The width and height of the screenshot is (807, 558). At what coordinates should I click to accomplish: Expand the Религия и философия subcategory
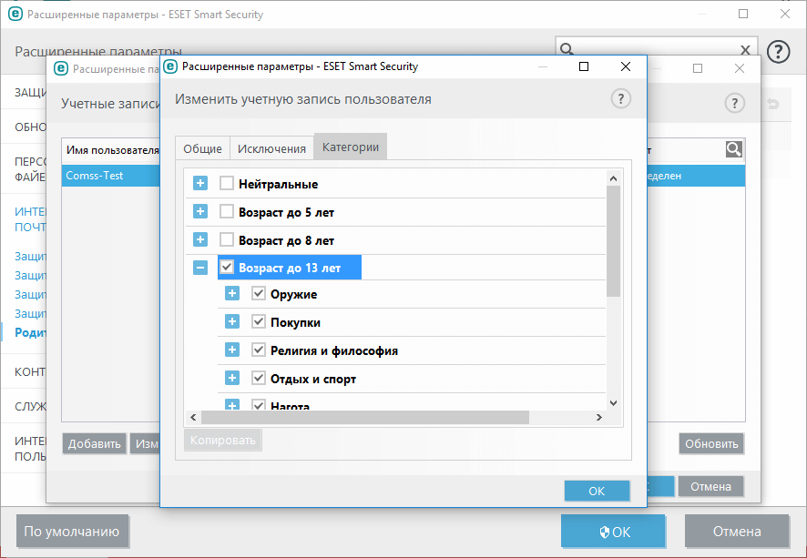click(232, 350)
